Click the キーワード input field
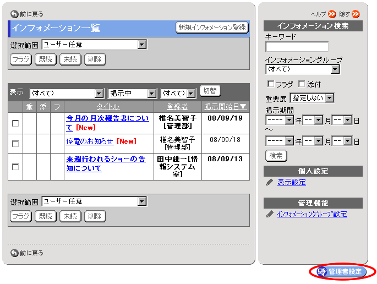Viewport: 377px width, 284px height. point(297,47)
